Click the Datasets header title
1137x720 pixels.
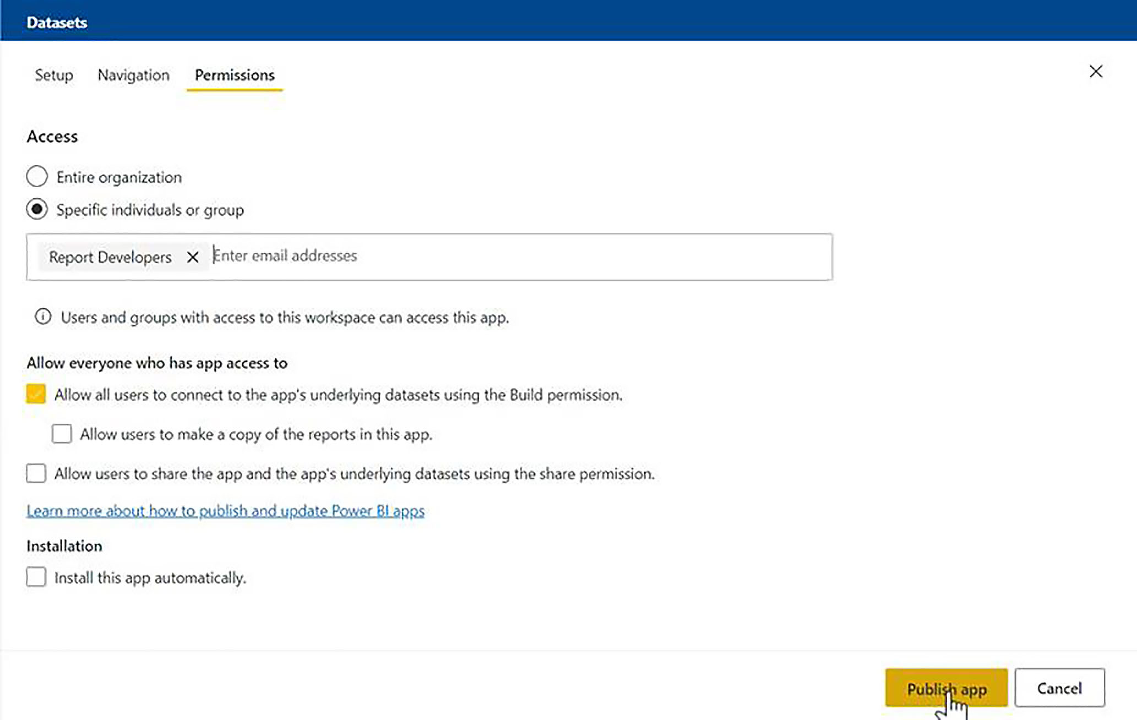point(57,23)
